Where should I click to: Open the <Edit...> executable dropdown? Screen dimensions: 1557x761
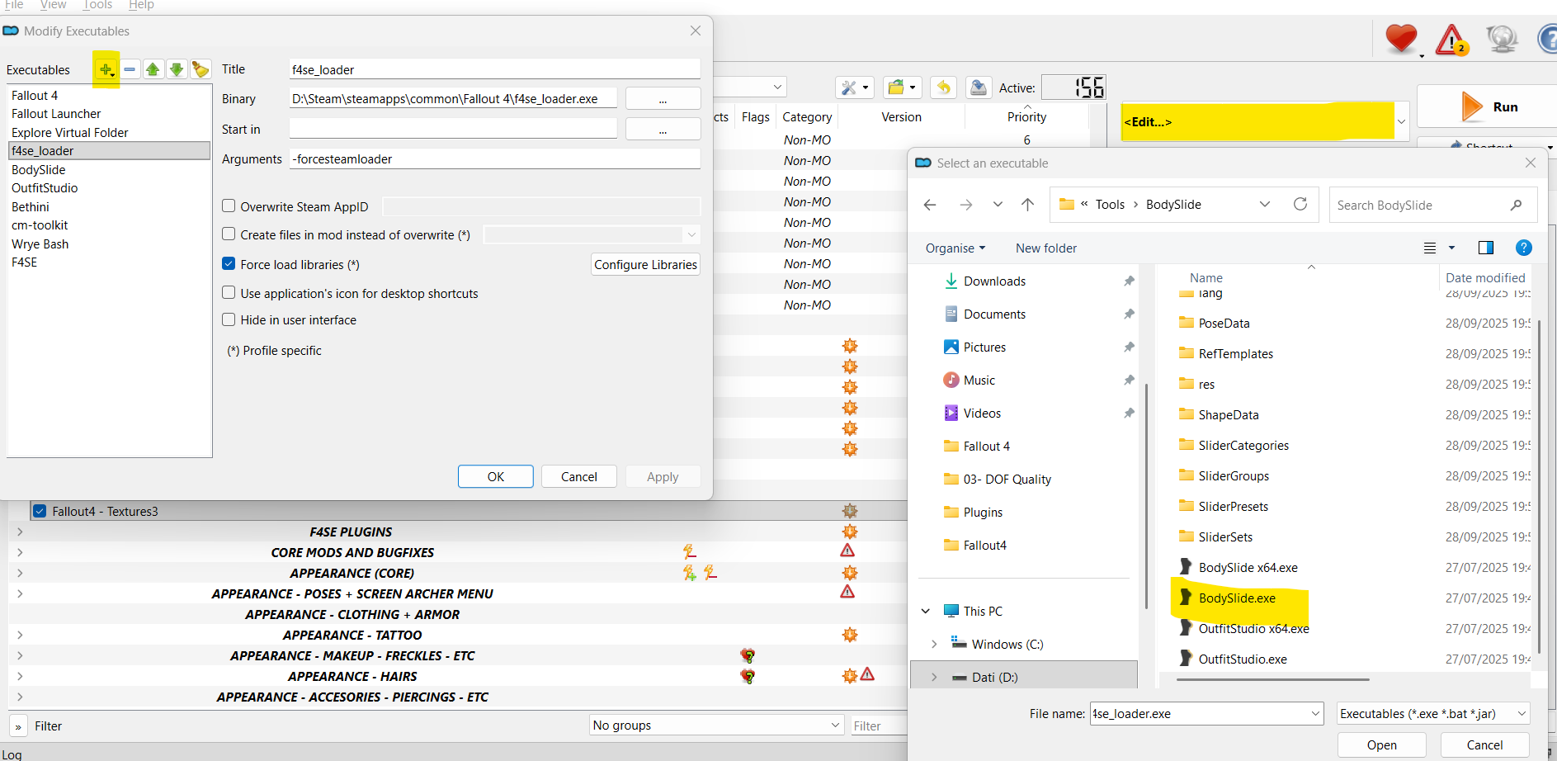tap(1264, 121)
